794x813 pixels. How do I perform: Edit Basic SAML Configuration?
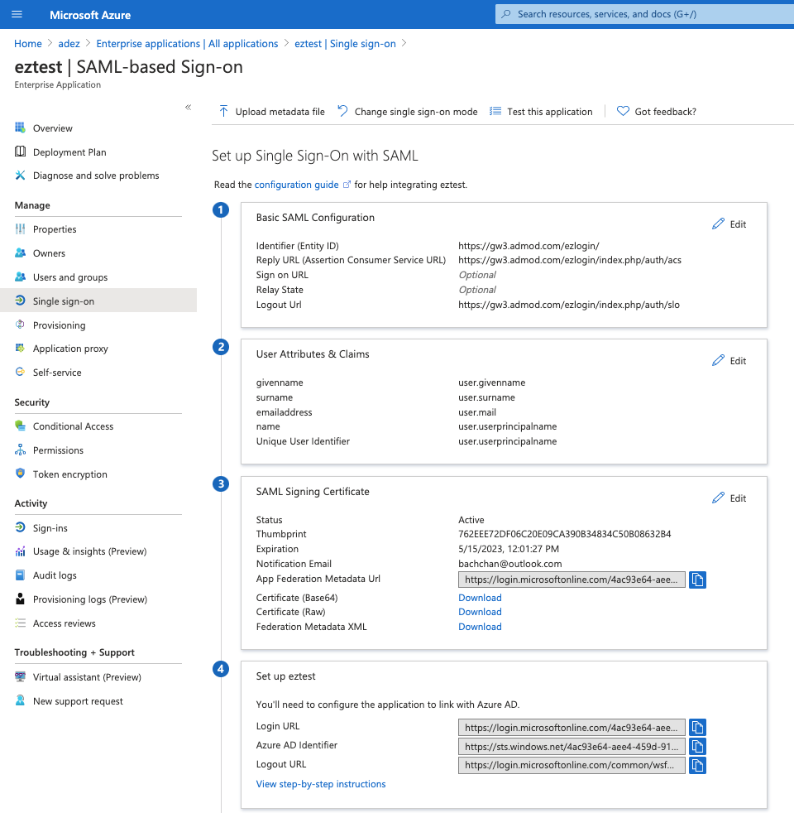[729, 224]
